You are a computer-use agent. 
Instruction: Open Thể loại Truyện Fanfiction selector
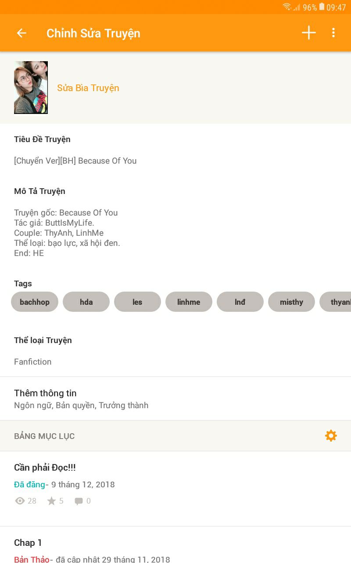(175, 351)
